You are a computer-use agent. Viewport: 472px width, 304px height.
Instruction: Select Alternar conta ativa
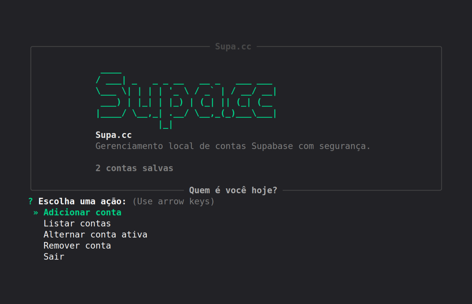[95, 235]
